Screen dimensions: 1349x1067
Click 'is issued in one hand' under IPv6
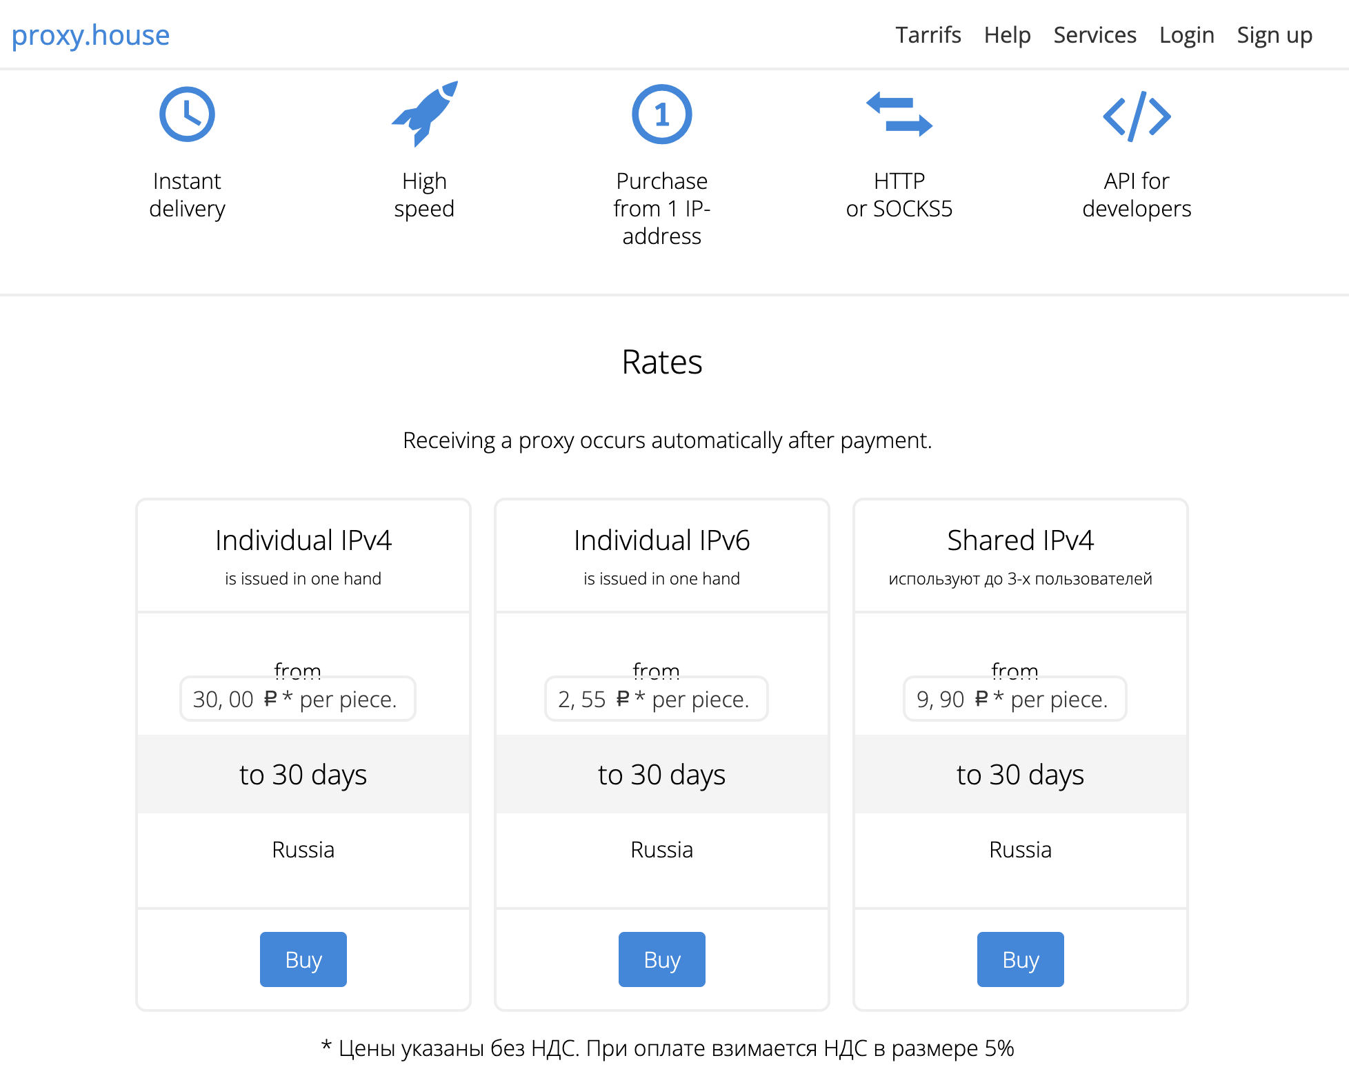662,578
